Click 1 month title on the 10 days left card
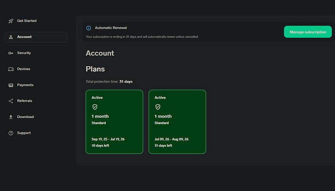 click(100, 116)
